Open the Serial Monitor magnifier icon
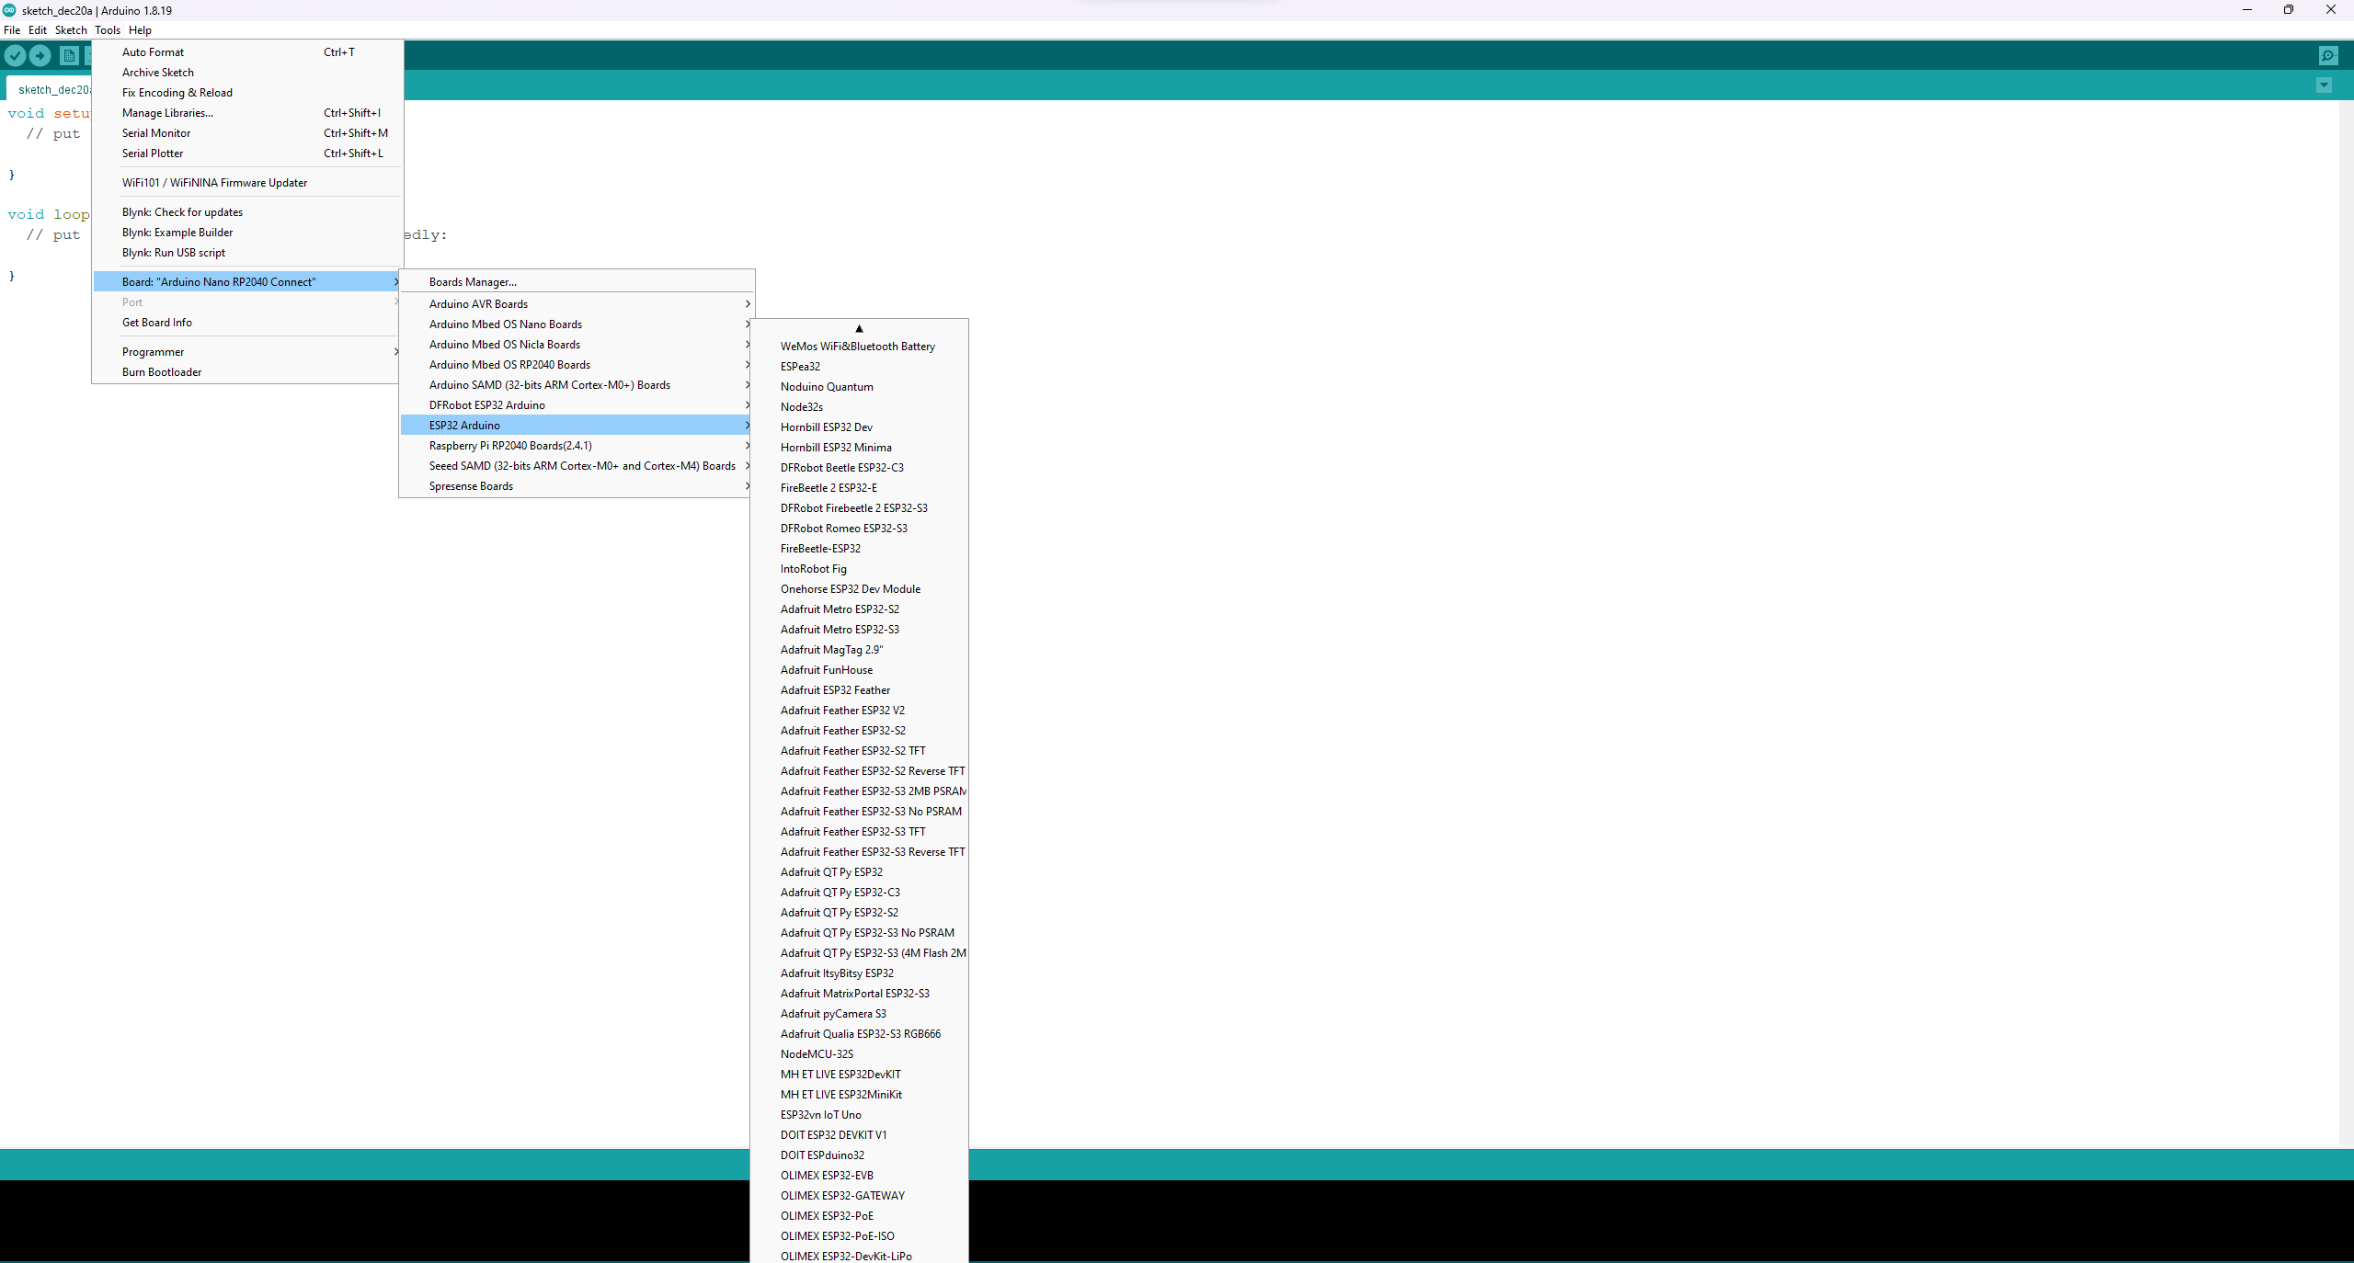The image size is (2354, 1263). click(2327, 56)
